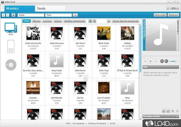This screenshot has height=127, width=181.
Task: Expand the Recomendado side panel
Action: click(178, 35)
